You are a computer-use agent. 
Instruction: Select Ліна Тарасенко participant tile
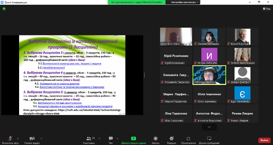176,113
